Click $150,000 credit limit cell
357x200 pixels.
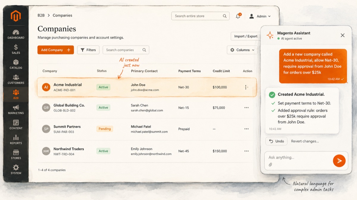(x=220, y=151)
